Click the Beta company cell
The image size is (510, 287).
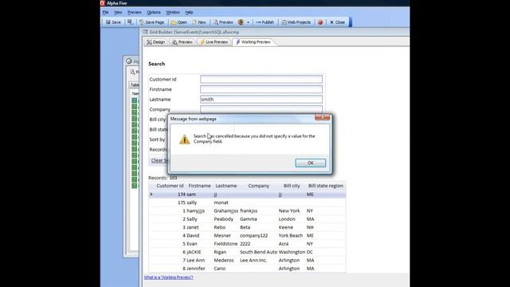click(245, 227)
